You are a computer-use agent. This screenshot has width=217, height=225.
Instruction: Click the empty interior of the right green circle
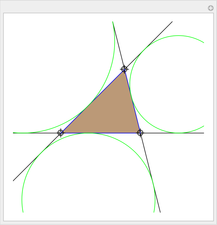pyautogui.click(x=179, y=84)
